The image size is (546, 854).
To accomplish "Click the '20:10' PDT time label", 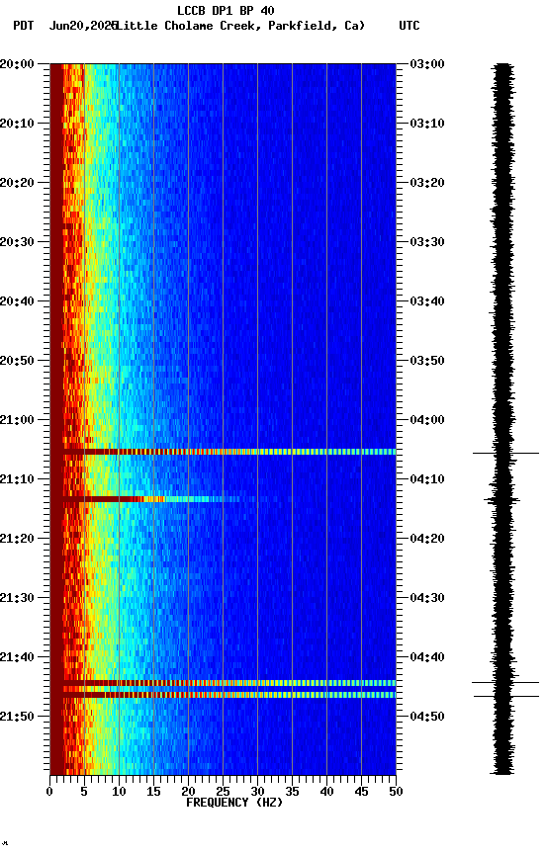I will (17, 124).
